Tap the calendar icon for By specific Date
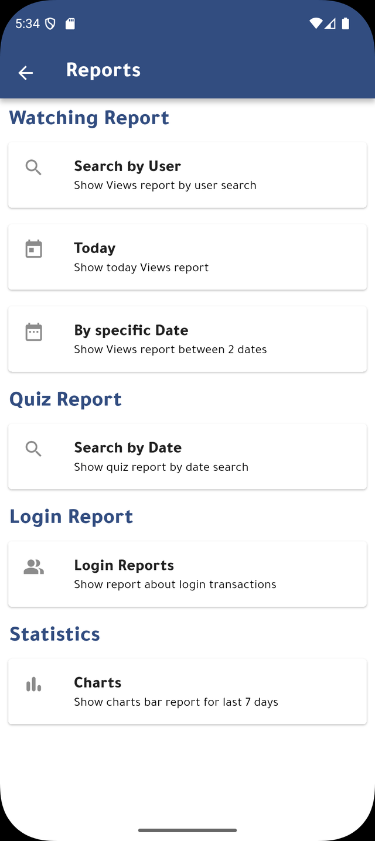 [34, 332]
